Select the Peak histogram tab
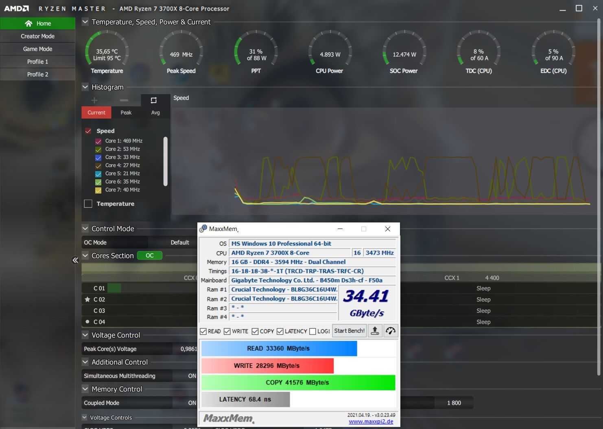 [126, 112]
